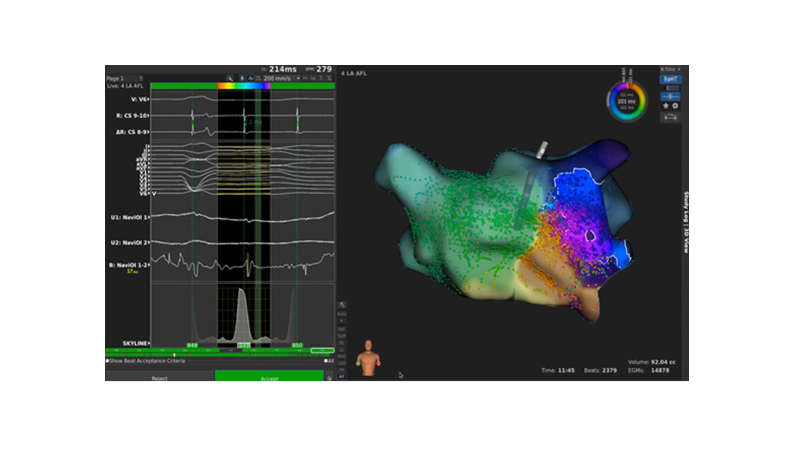Click the 4 LA AFL map title
This screenshot has height=450, width=801.
(x=354, y=73)
